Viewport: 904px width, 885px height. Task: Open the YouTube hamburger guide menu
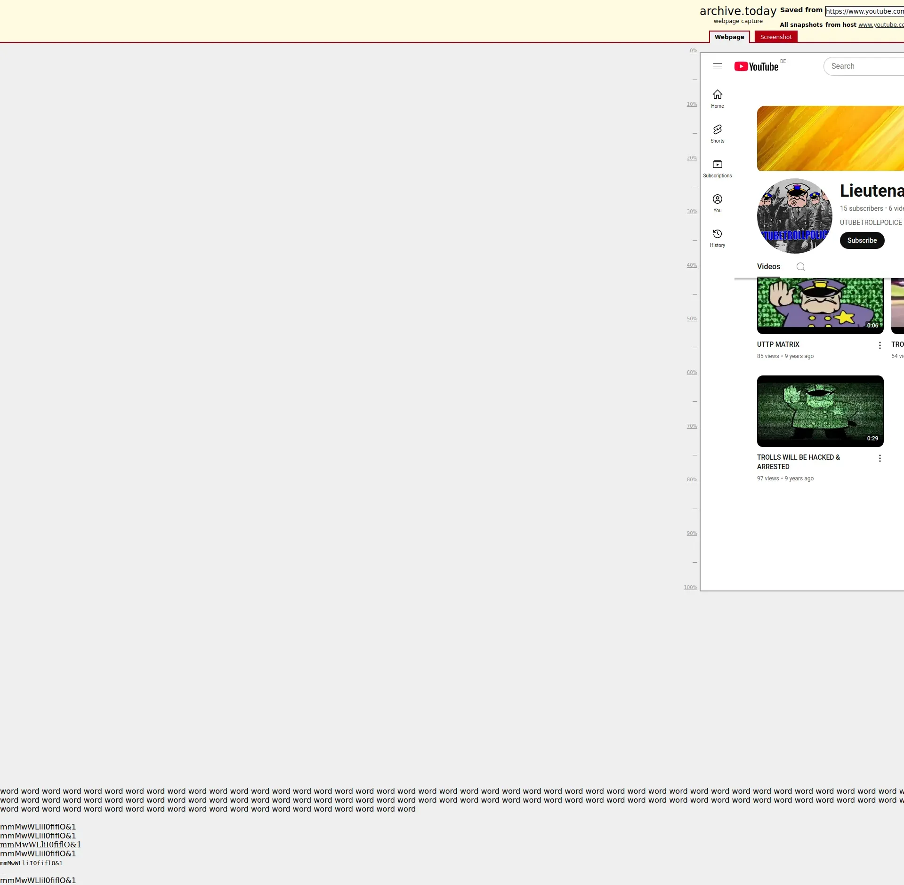(x=717, y=66)
